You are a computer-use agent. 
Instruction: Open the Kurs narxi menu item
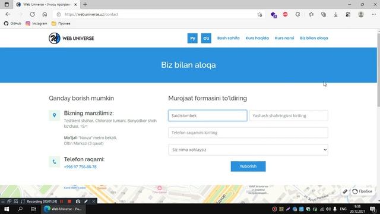[x=284, y=38]
